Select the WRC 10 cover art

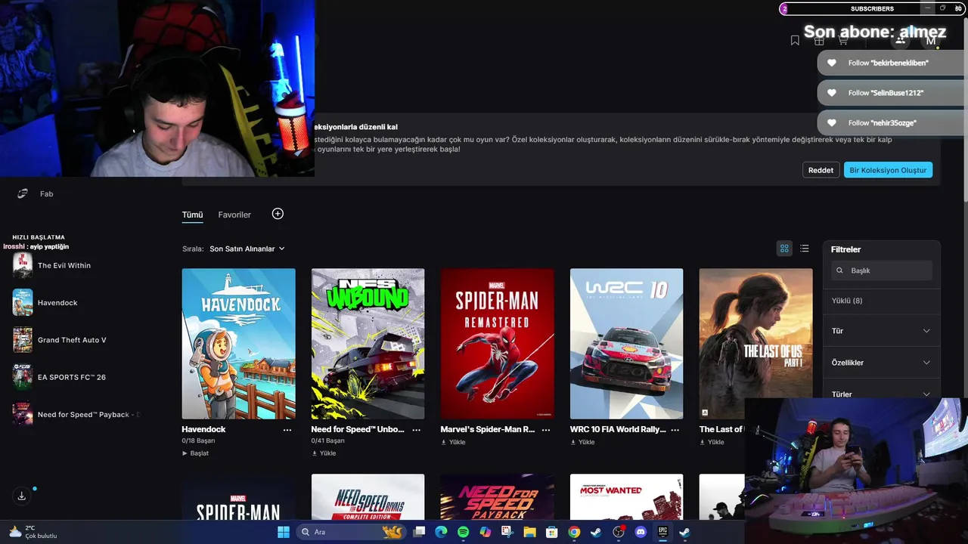(626, 344)
